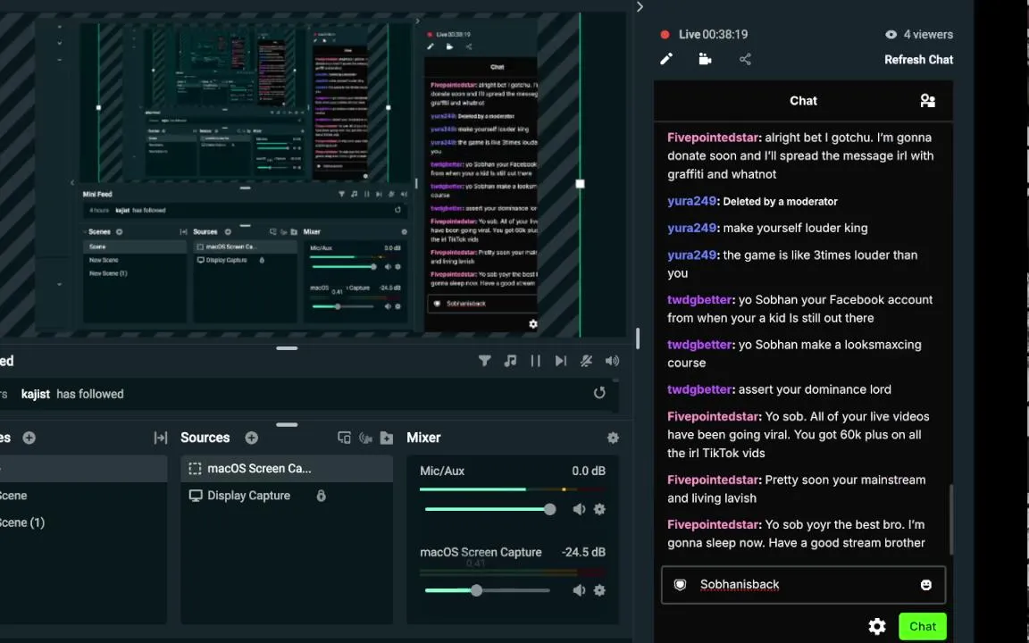Click the Mini Feed volume speaker icon
Viewport: 1029px width, 643px height.
[x=612, y=361]
